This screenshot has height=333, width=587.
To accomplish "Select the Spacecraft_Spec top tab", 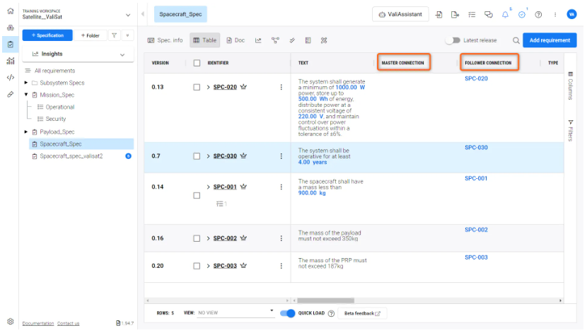I will point(180,14).
